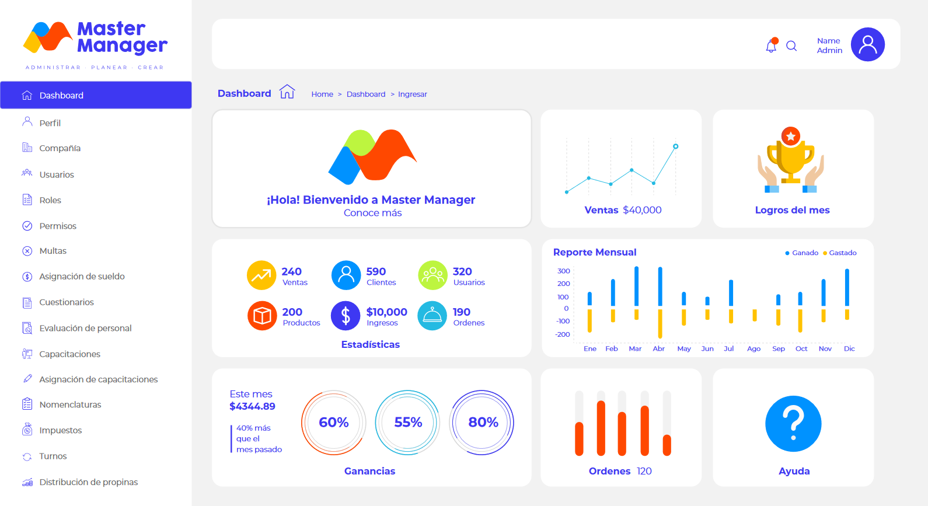This screenshot has height=506, width=928.
Task: Select Asignación de sueldo menu item
Action: [x=82, y=277]
